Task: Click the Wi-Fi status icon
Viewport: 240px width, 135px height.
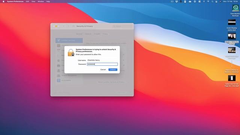Action: pos(208,1)
